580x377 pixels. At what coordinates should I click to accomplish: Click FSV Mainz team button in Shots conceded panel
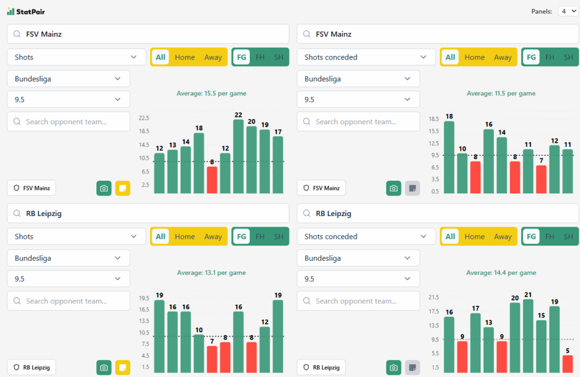pyautogui.click(x=321, y=188)
